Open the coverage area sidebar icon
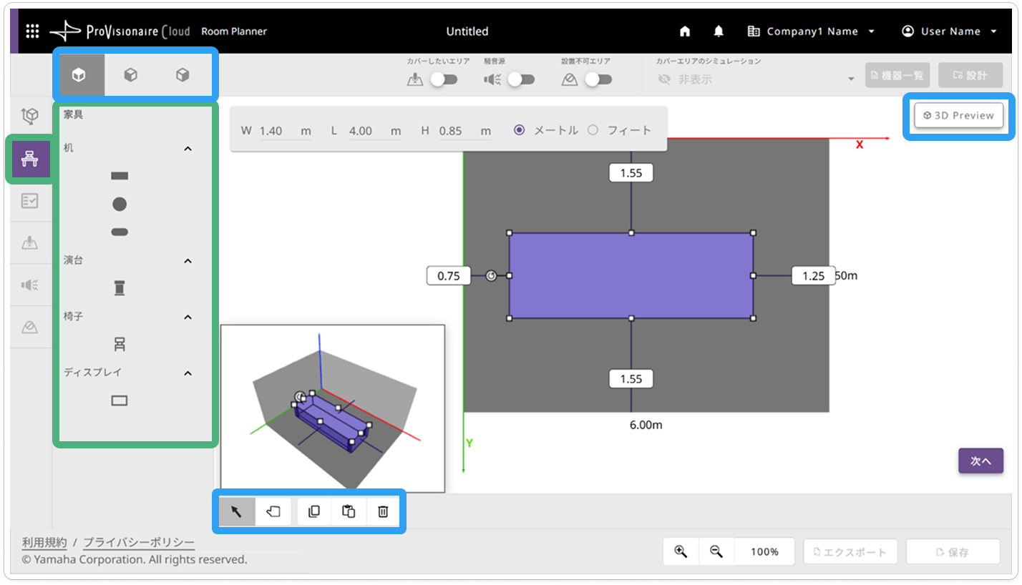Image resolution: width=1022 pixels, height=585 pixels. click(29, 243)
